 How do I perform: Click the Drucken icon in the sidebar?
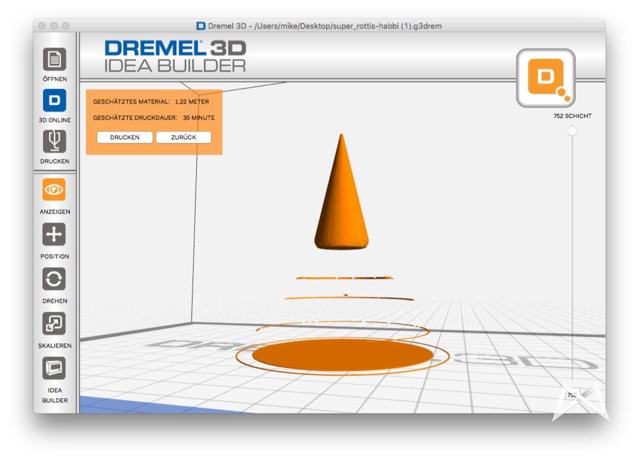click(x=54, y=141)
